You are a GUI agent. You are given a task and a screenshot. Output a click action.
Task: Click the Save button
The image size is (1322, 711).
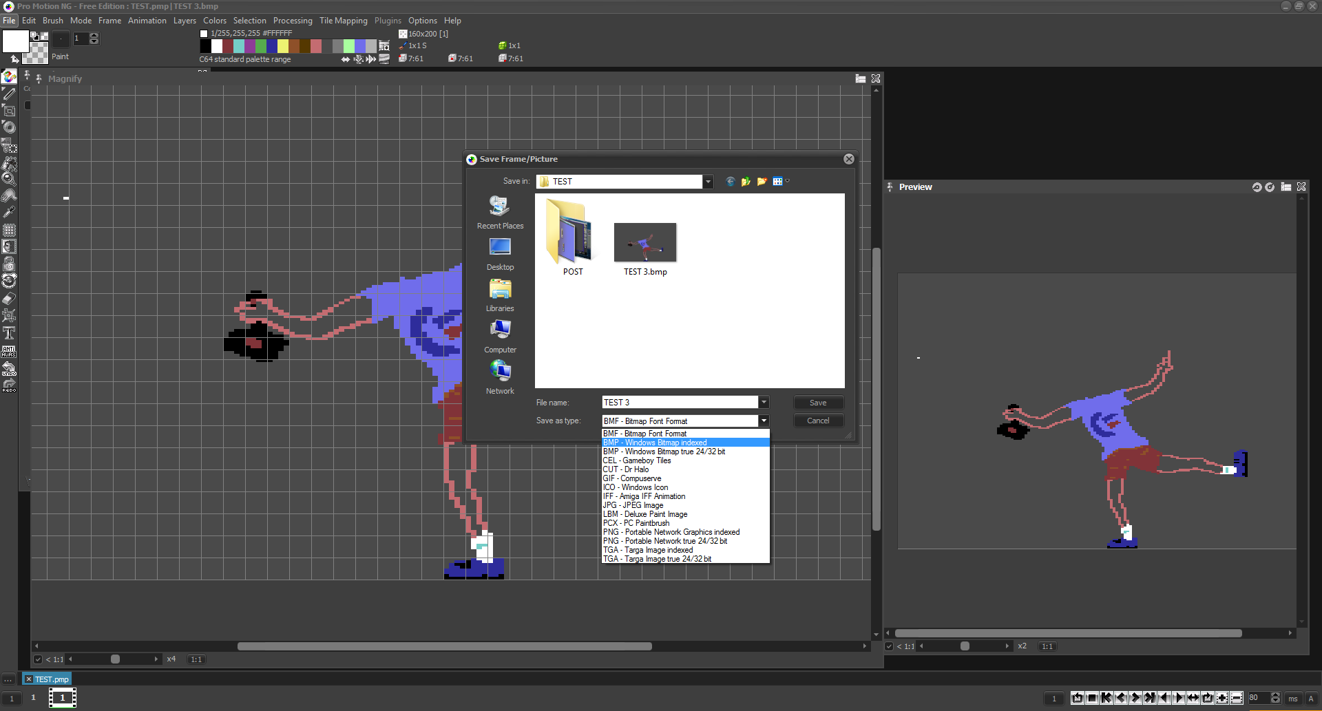818,403
